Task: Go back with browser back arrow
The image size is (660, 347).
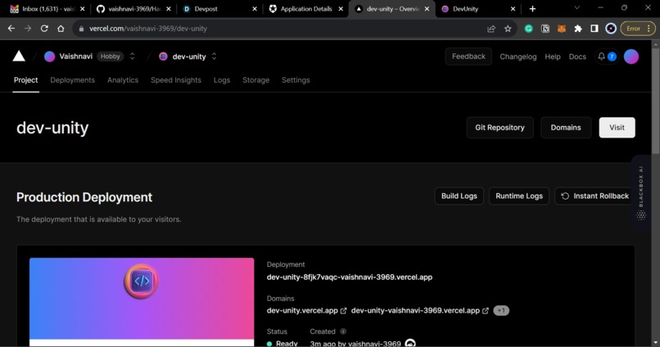Action: click(11, 29)
